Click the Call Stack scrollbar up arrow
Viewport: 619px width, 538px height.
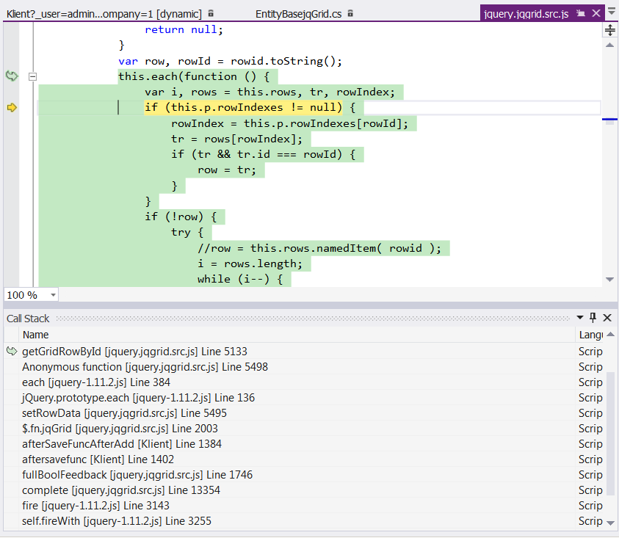[x=610, y=335]
